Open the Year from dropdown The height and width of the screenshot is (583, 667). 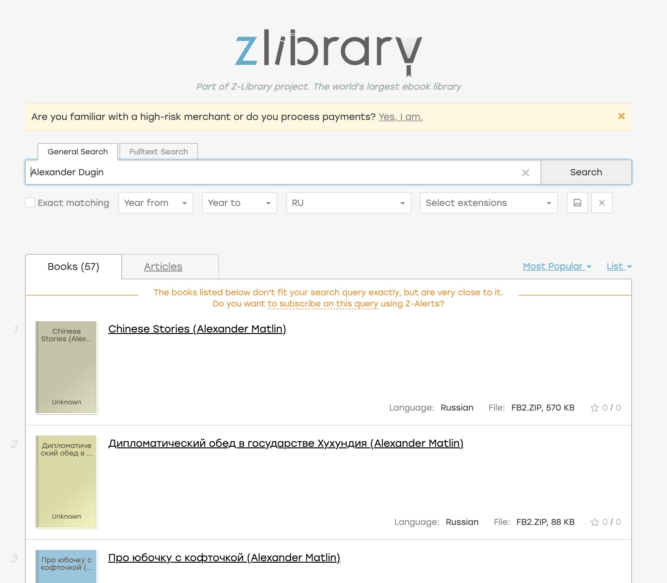point(155,203)
